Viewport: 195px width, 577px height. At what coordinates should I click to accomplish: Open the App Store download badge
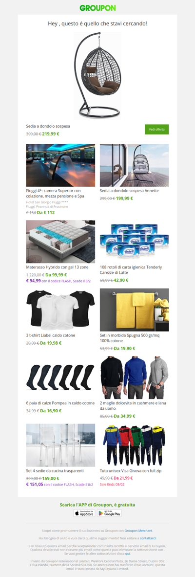coord(84,513)
